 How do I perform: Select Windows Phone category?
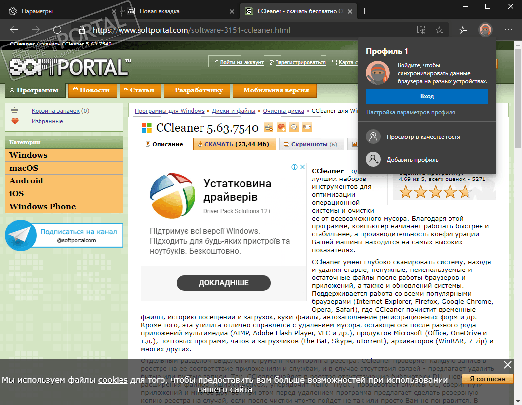tap(64, 206)
